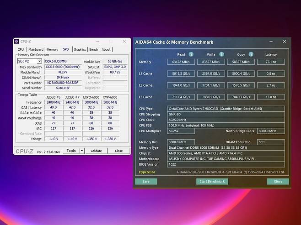Click the CPU Stepping value GNR-B0

[x=226, y=114]
